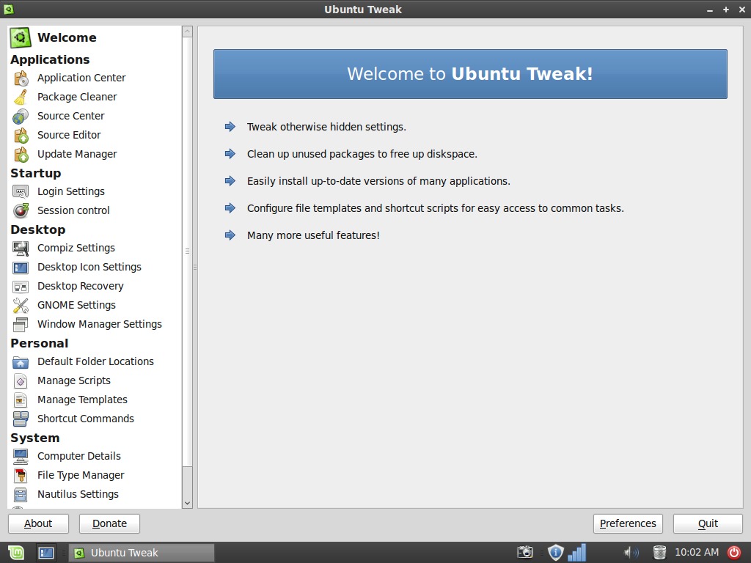
Task: Click the Donate button
Action: 110,523
